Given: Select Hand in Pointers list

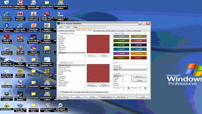Looking at the screenshot, I should coord(117,84).
